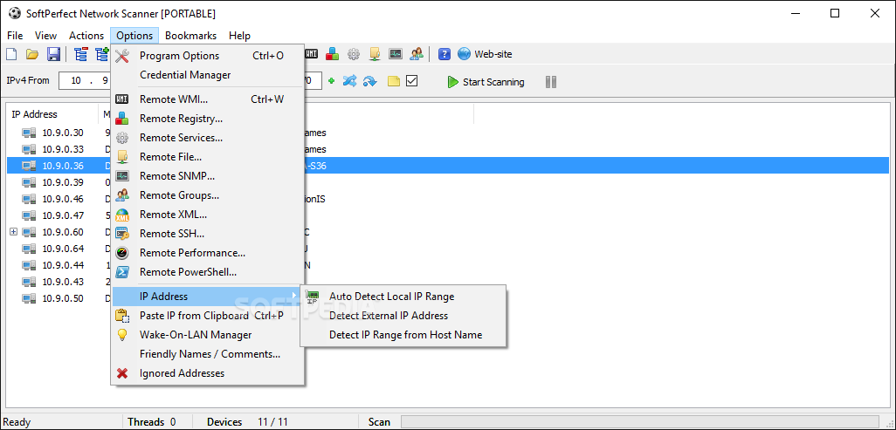
Task: Click the Remote Groups users toolbar icon
Action: 417,54
